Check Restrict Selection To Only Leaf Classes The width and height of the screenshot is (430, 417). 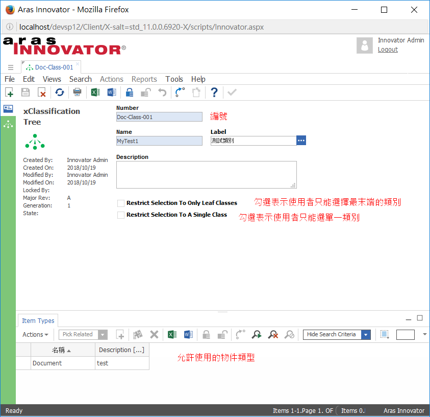121,203
